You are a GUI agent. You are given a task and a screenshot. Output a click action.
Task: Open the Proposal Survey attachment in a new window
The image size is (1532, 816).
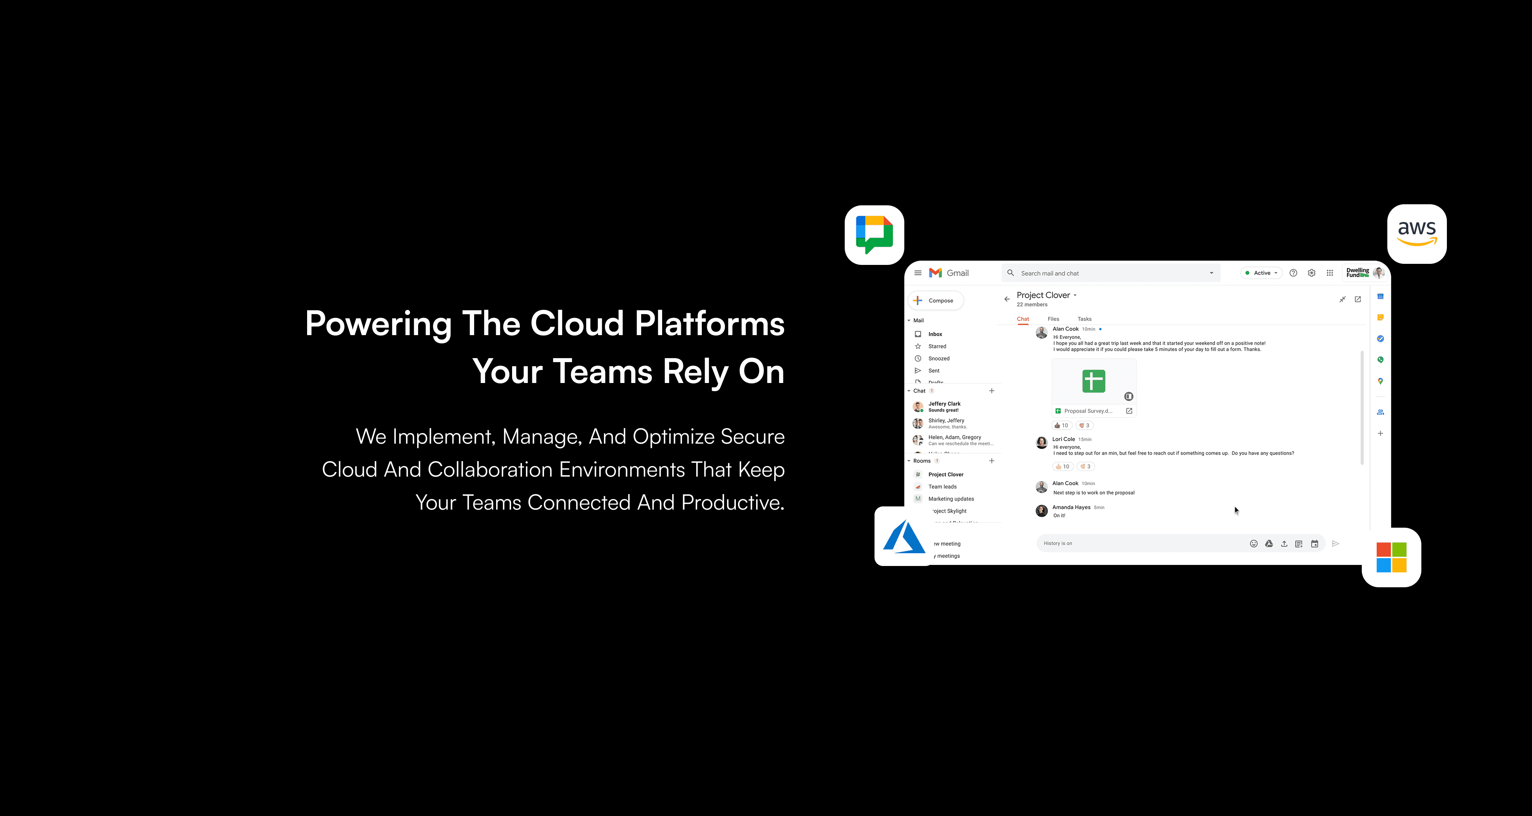point(1129,411)
